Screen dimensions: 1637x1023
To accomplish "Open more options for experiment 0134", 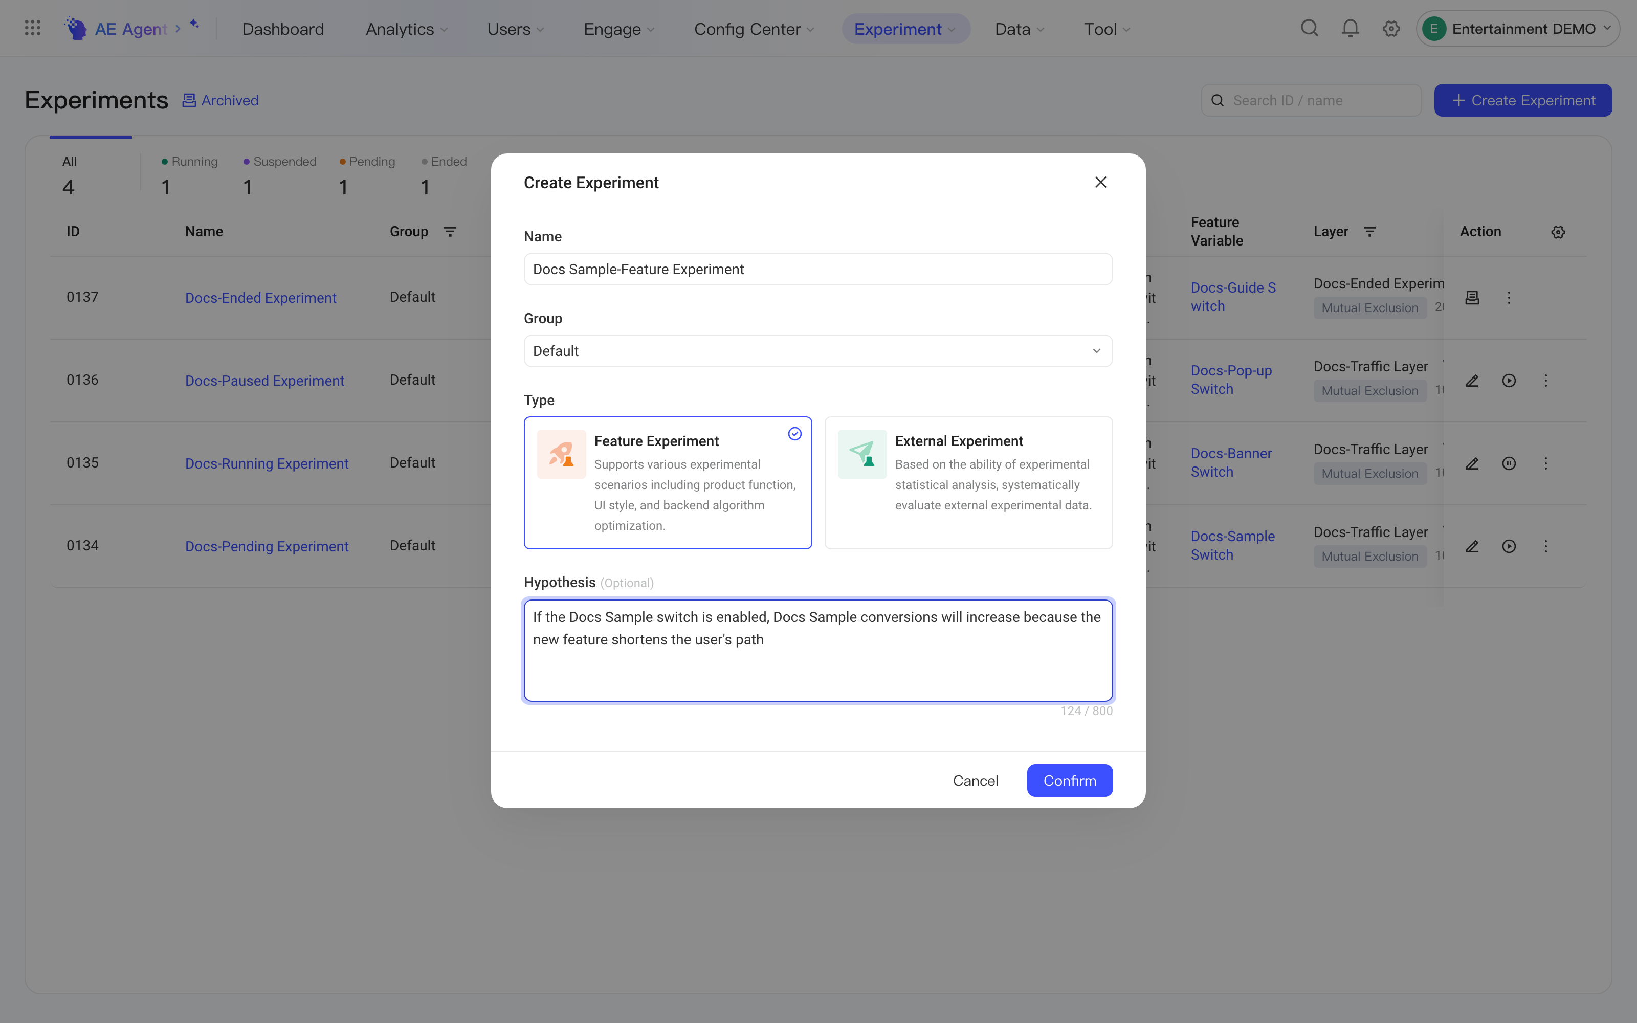I will pos(1545,547).
